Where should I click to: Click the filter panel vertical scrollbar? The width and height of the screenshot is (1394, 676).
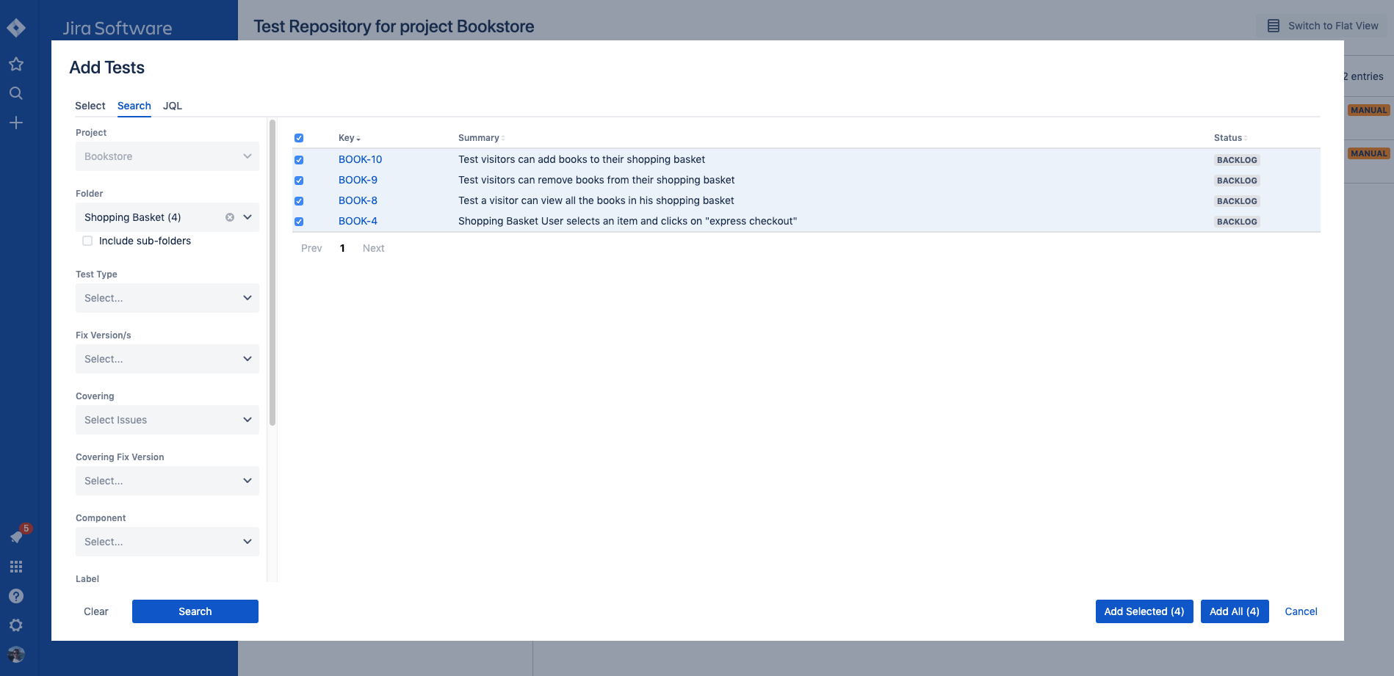[x=272, y=272]
